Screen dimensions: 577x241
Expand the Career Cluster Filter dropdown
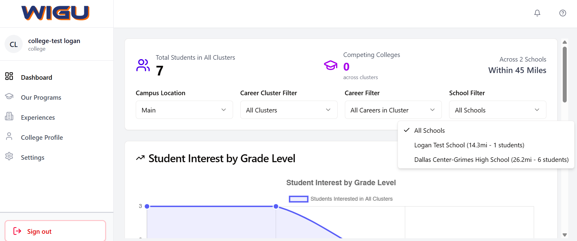tap(288, 110)
